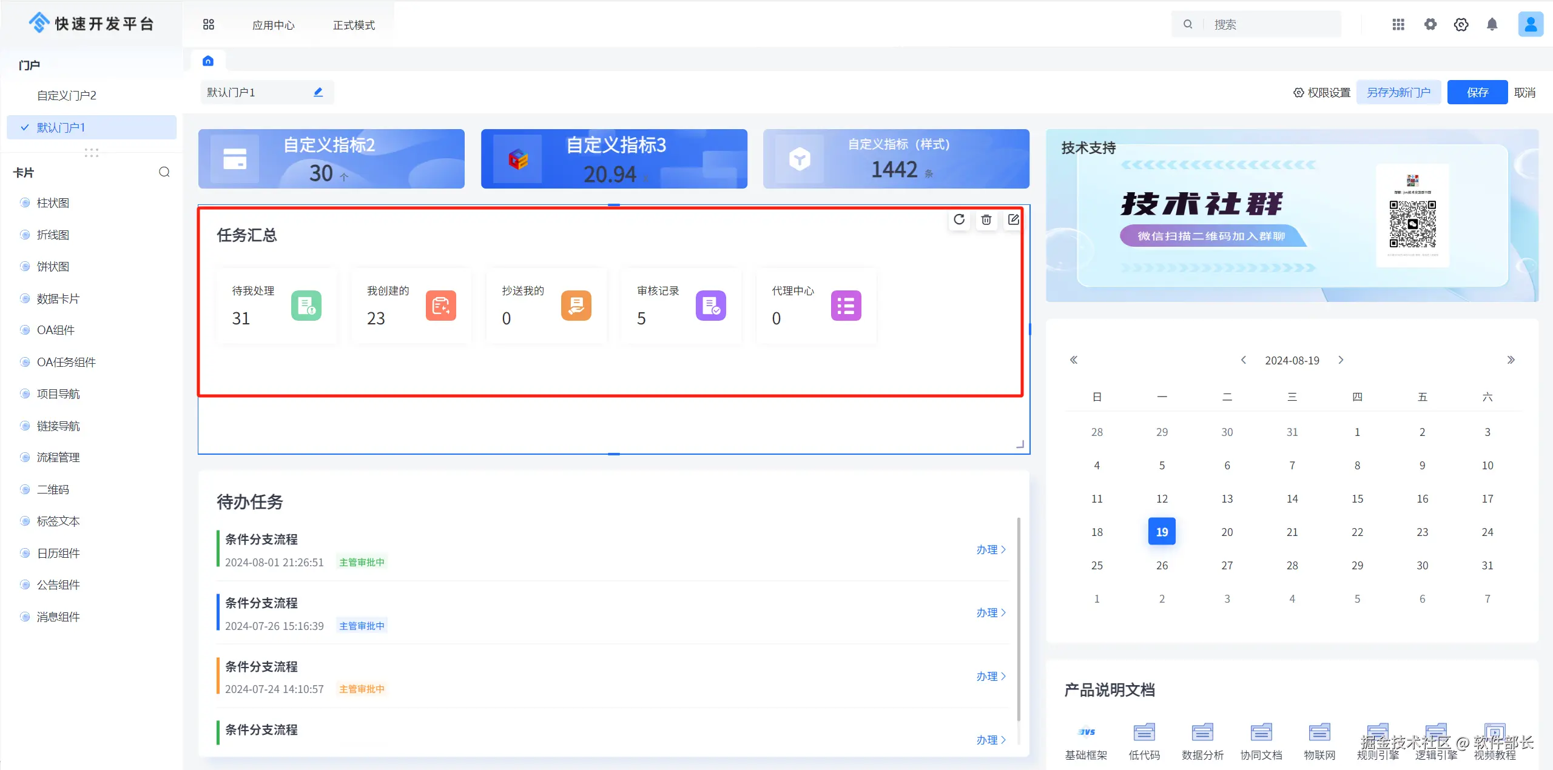Open 办理 for first 条件分支流程 task
The width and height of the screenshot is (1553, 770).
991,549
